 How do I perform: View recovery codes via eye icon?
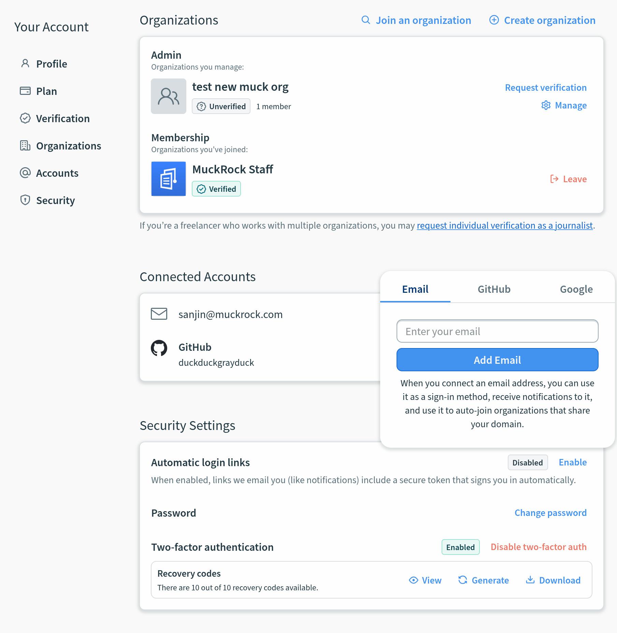tap(414, 580)
